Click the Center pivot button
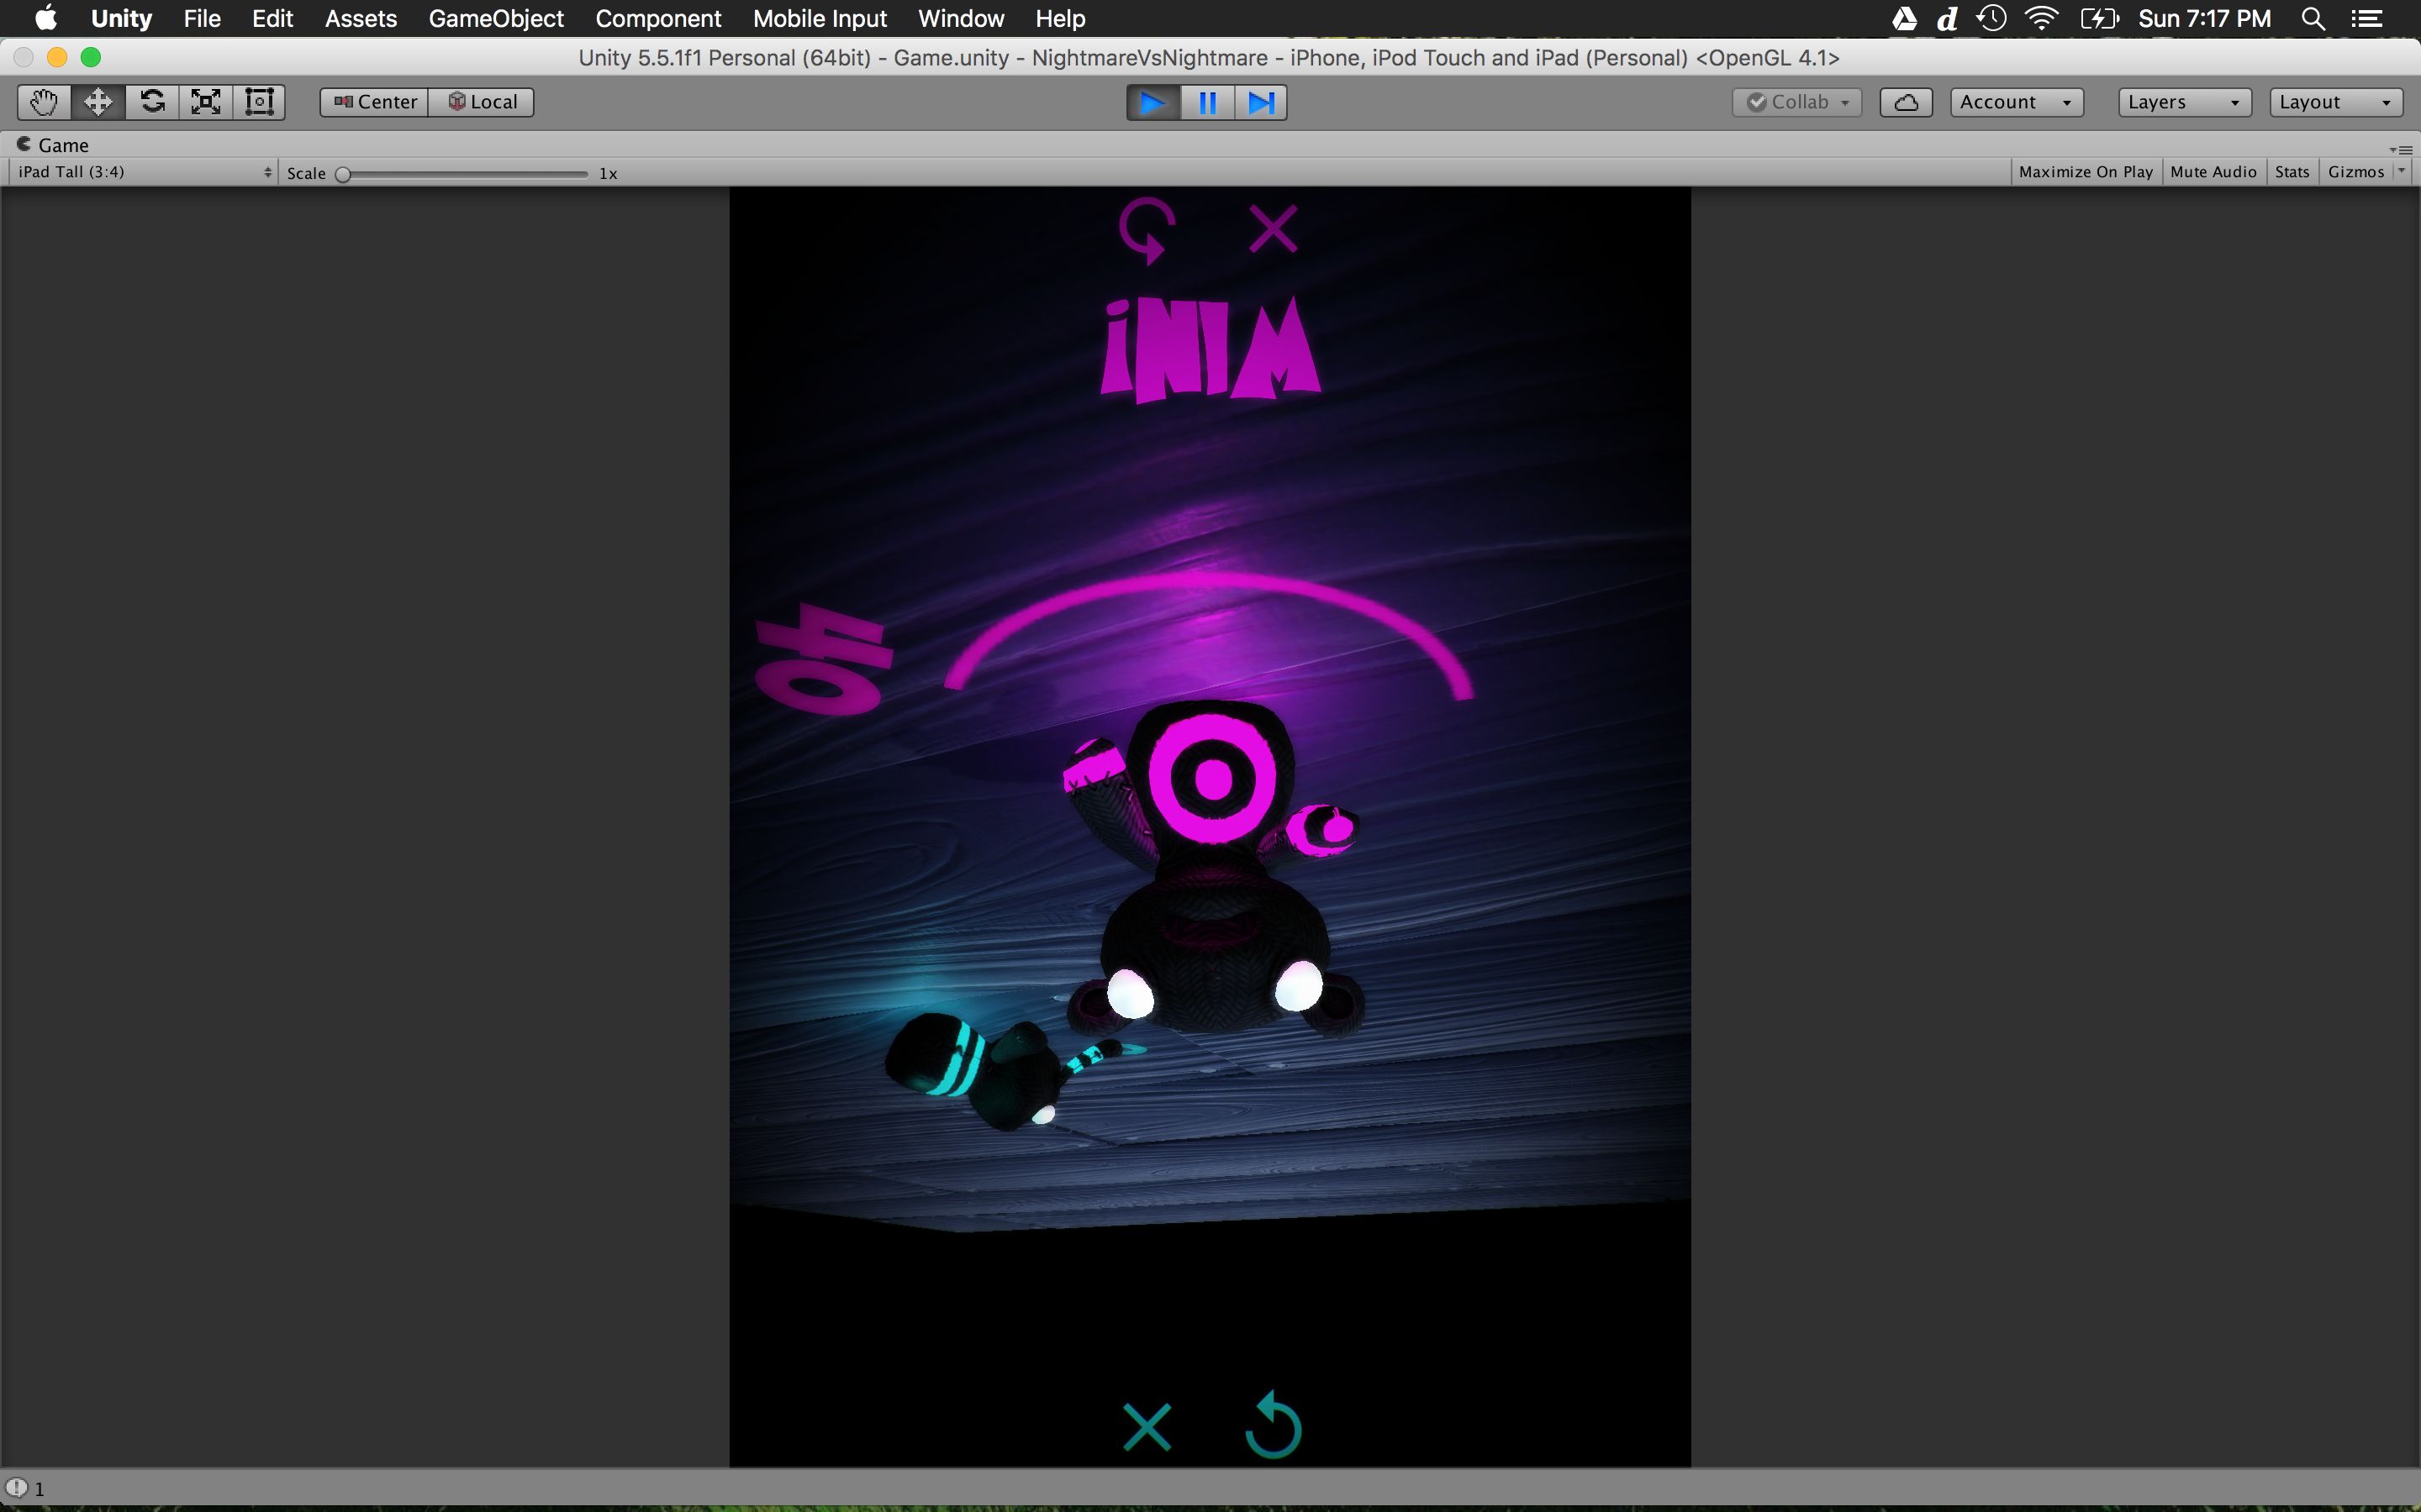 (375, 102)
